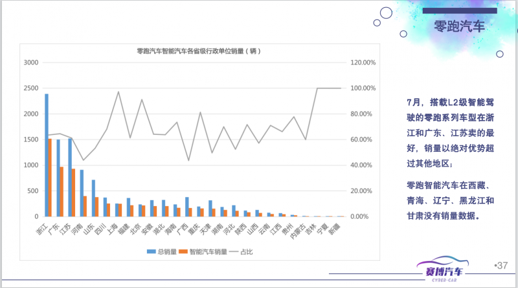Viewport: 518px width, 288px height.
Task: Click the 广西 category label
Action: click(x=183, y=229)
